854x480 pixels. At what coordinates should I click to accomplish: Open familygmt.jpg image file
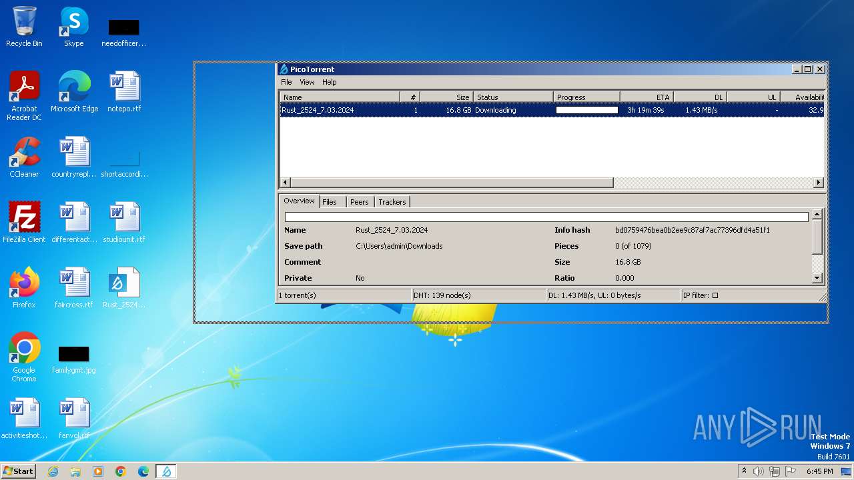(73, 360)
